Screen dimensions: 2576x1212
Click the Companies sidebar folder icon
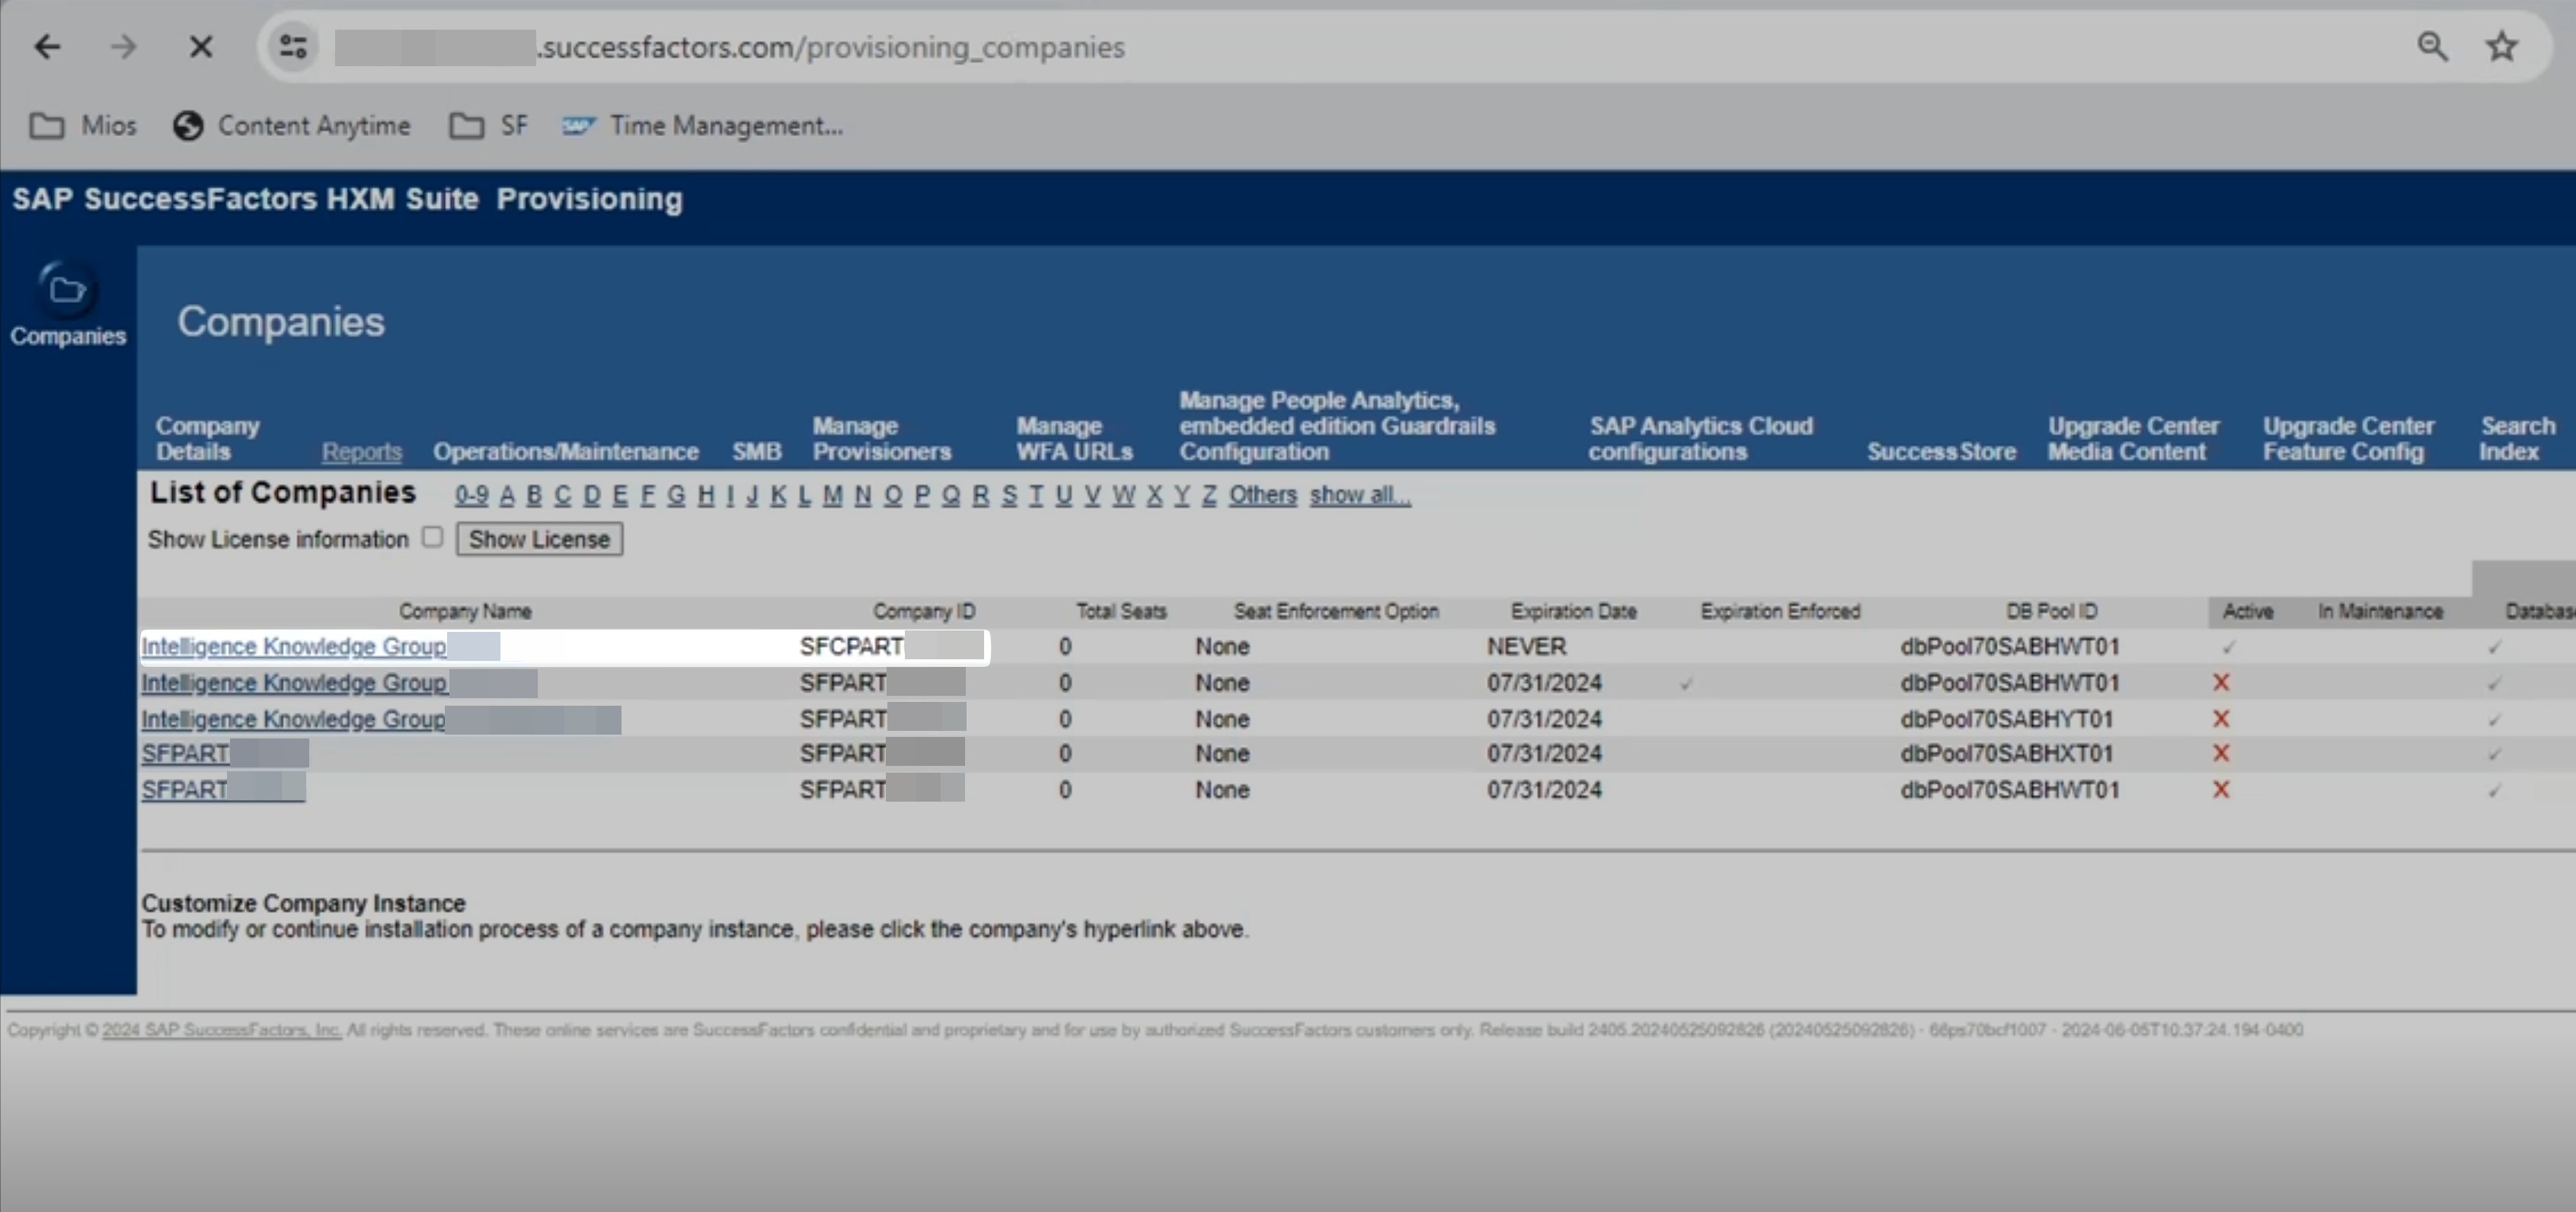tap(67, 290)
